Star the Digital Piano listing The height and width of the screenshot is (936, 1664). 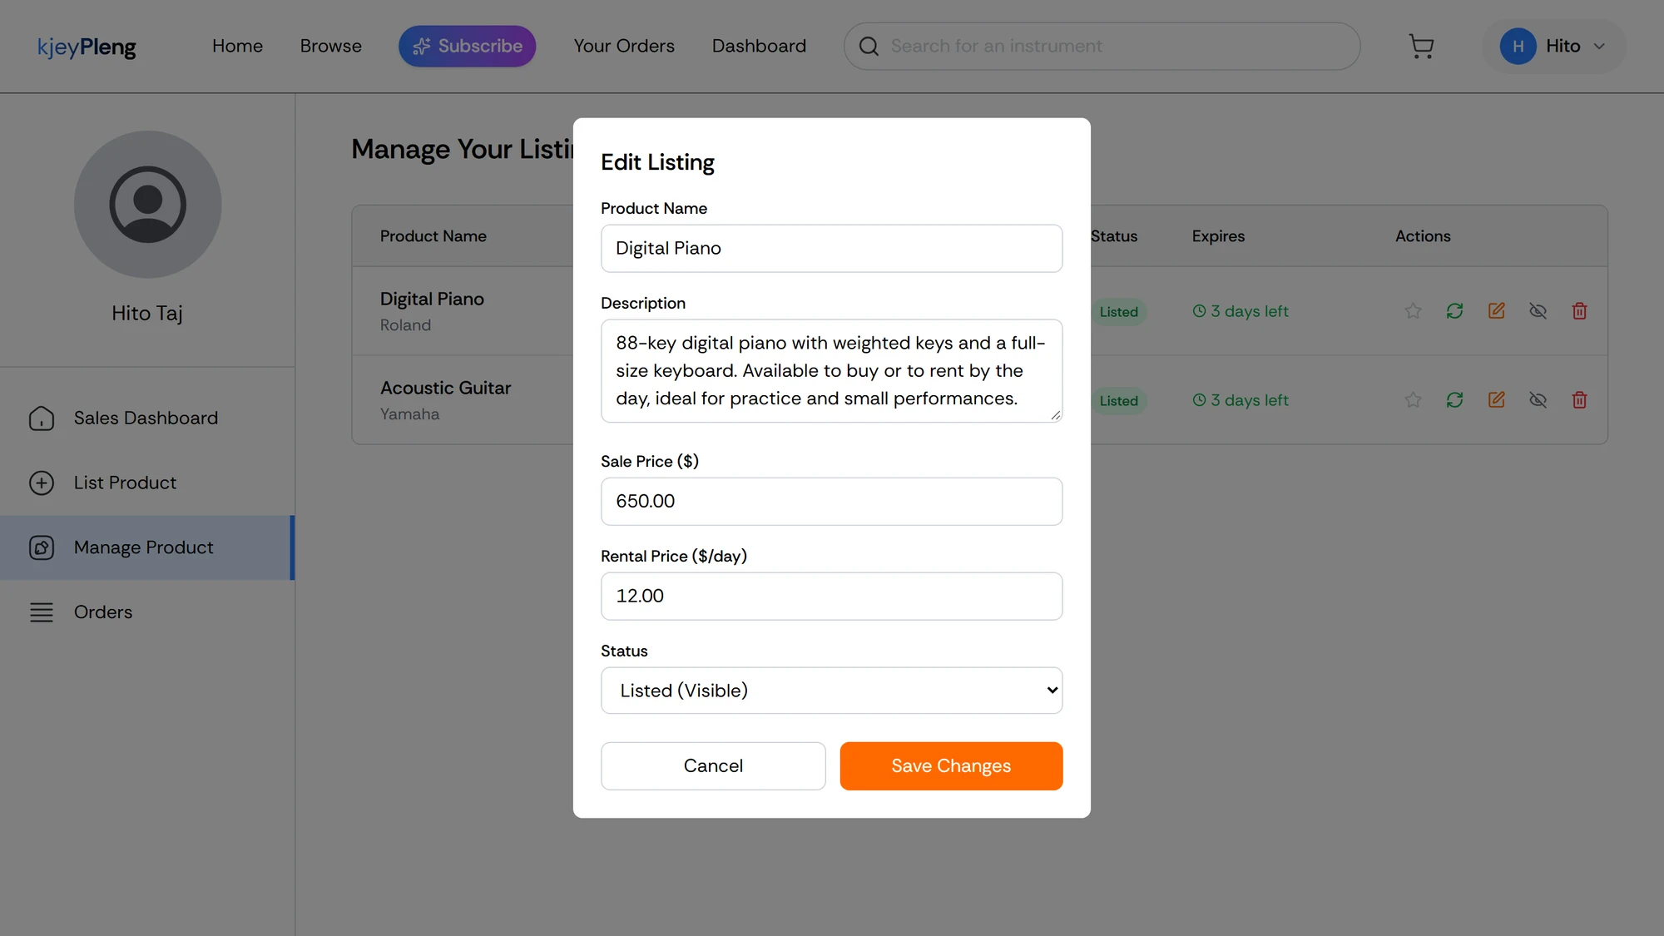tap(1413, 311)
